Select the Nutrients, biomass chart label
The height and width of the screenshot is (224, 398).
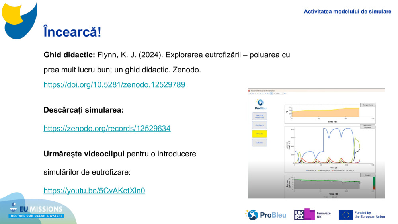367,127
